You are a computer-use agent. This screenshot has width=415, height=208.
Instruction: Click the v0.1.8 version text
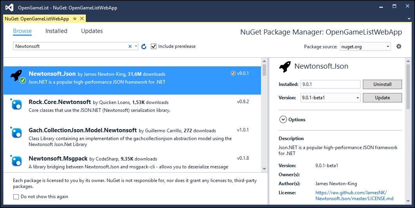pyautogui.click(x=243, y=158)
